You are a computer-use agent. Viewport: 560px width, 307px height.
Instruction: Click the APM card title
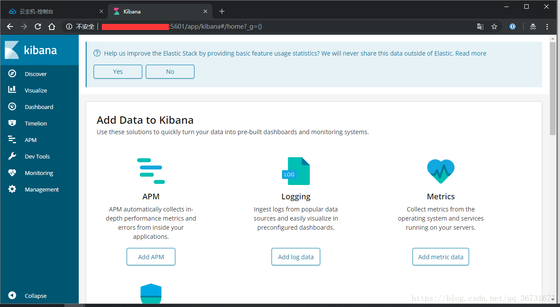coord(151,196)
